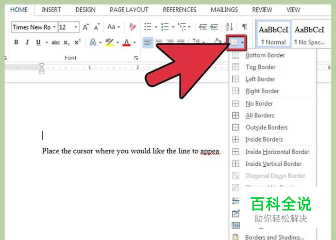Click the View Gridlines menu icon
The height and width of the screenshot is (240, 336).
(x=235, y=225)
